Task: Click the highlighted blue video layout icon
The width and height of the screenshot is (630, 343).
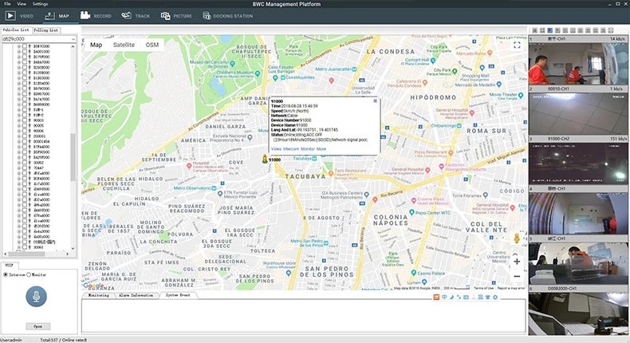Action: click(550, 30)
